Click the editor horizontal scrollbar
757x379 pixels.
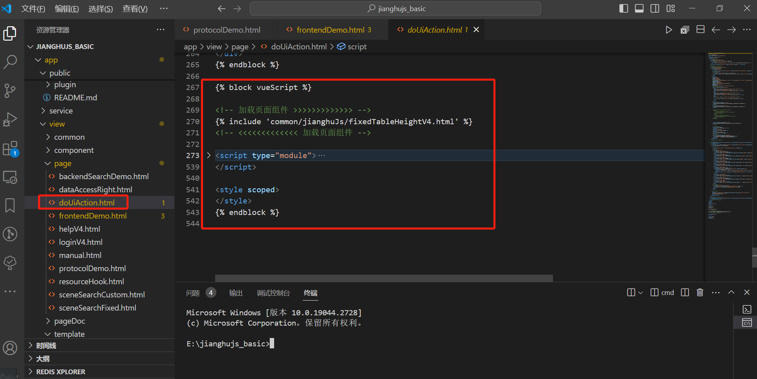[384, 278]
